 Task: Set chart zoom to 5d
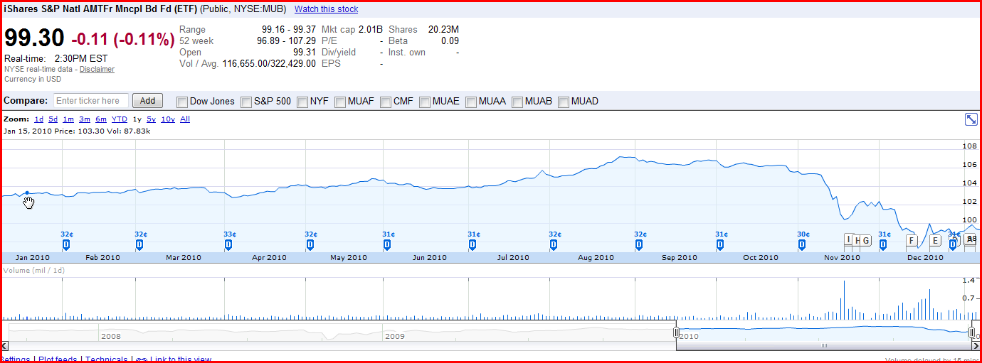(53, 119)
